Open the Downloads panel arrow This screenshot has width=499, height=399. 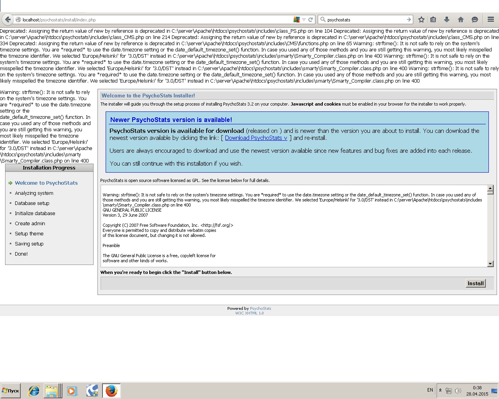tap(447, 19)
